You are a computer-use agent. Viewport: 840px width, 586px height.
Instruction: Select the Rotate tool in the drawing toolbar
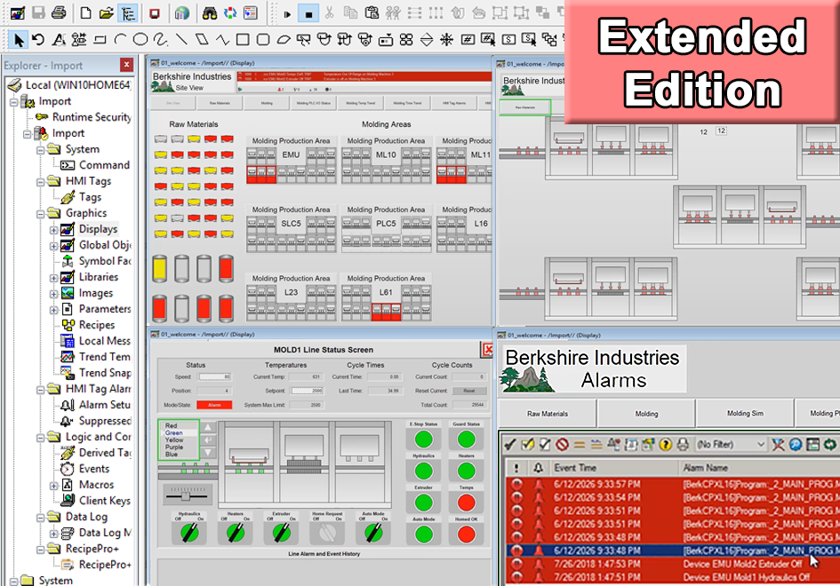(38, 39)
